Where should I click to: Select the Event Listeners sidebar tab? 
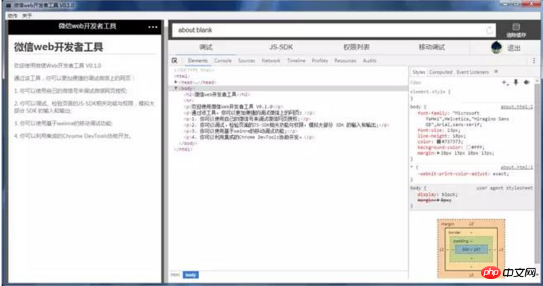(472, 72)
